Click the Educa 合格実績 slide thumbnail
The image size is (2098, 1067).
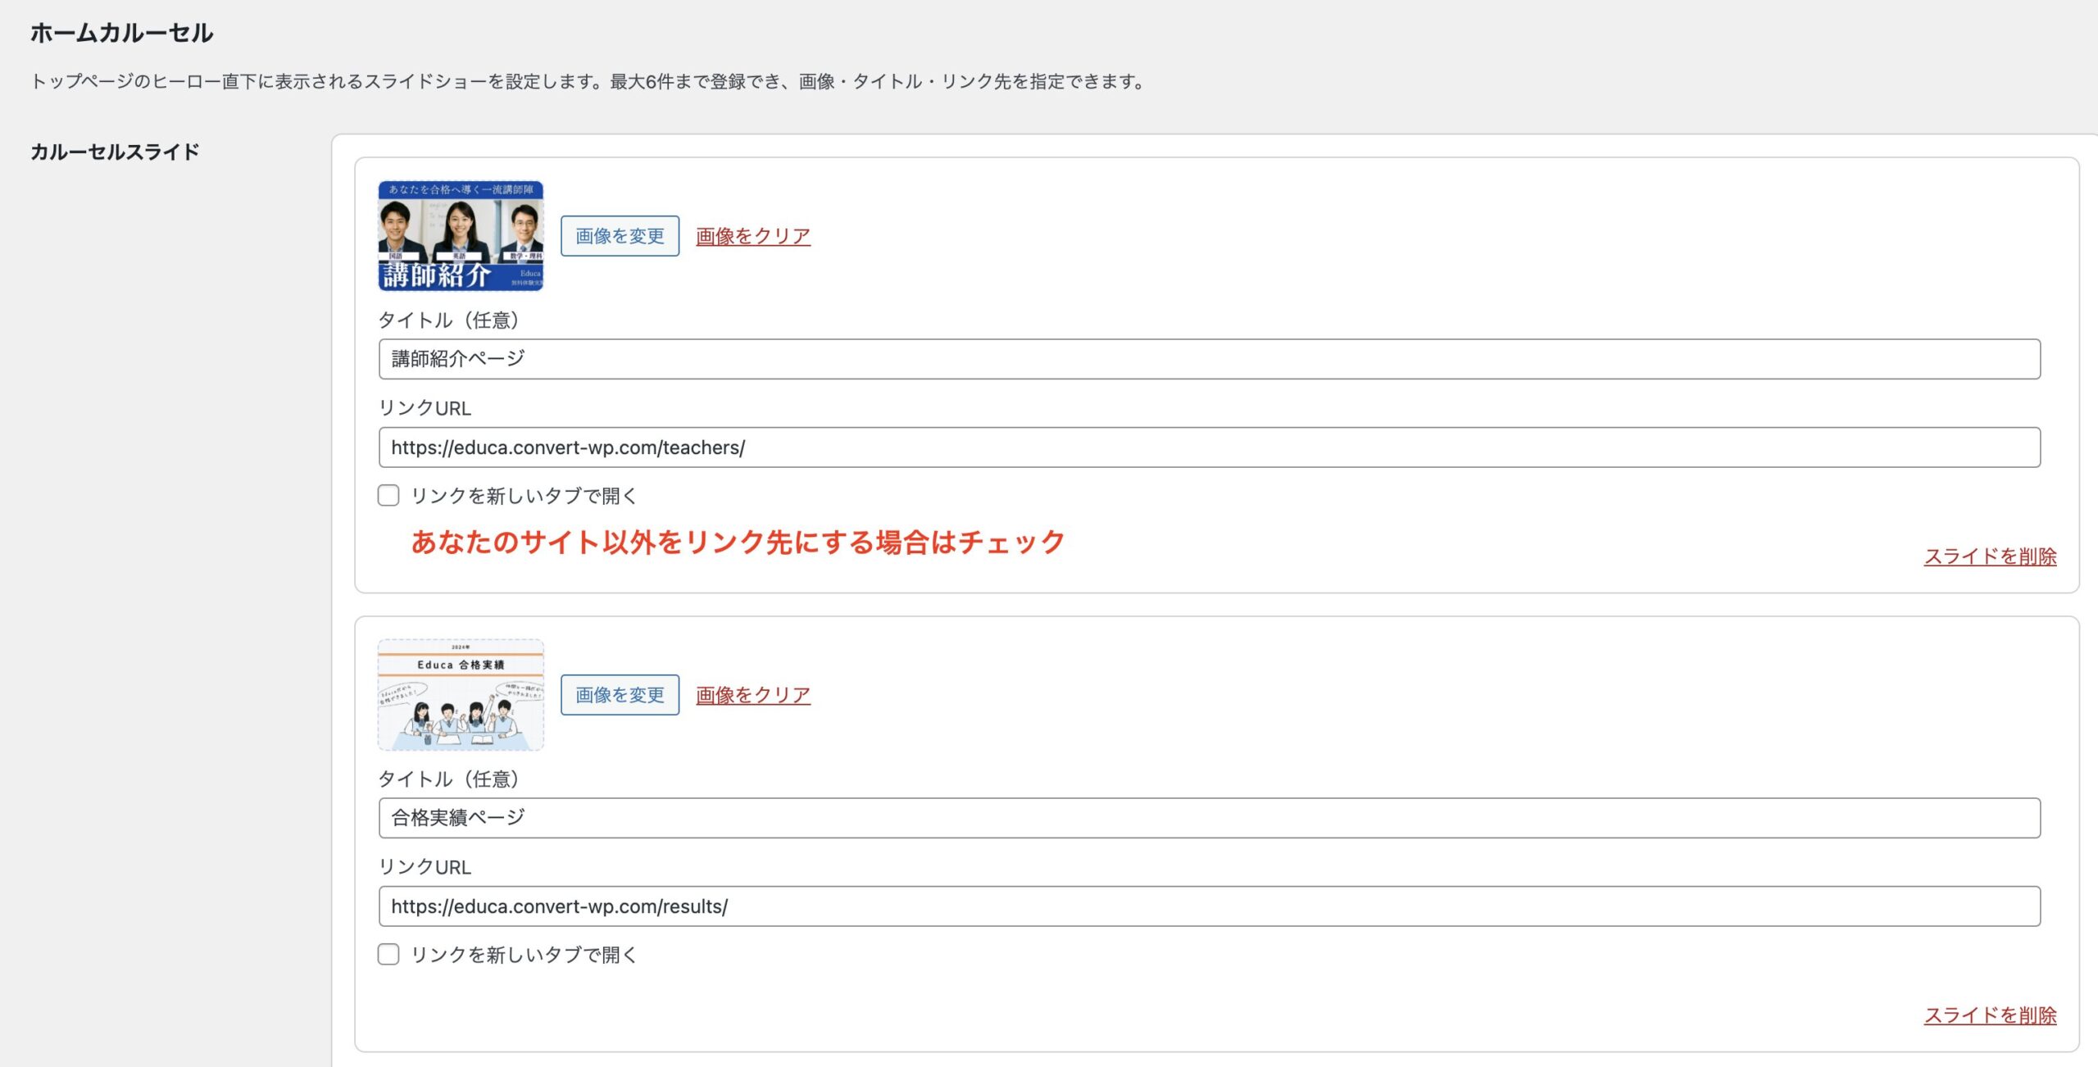pos(461,695)
